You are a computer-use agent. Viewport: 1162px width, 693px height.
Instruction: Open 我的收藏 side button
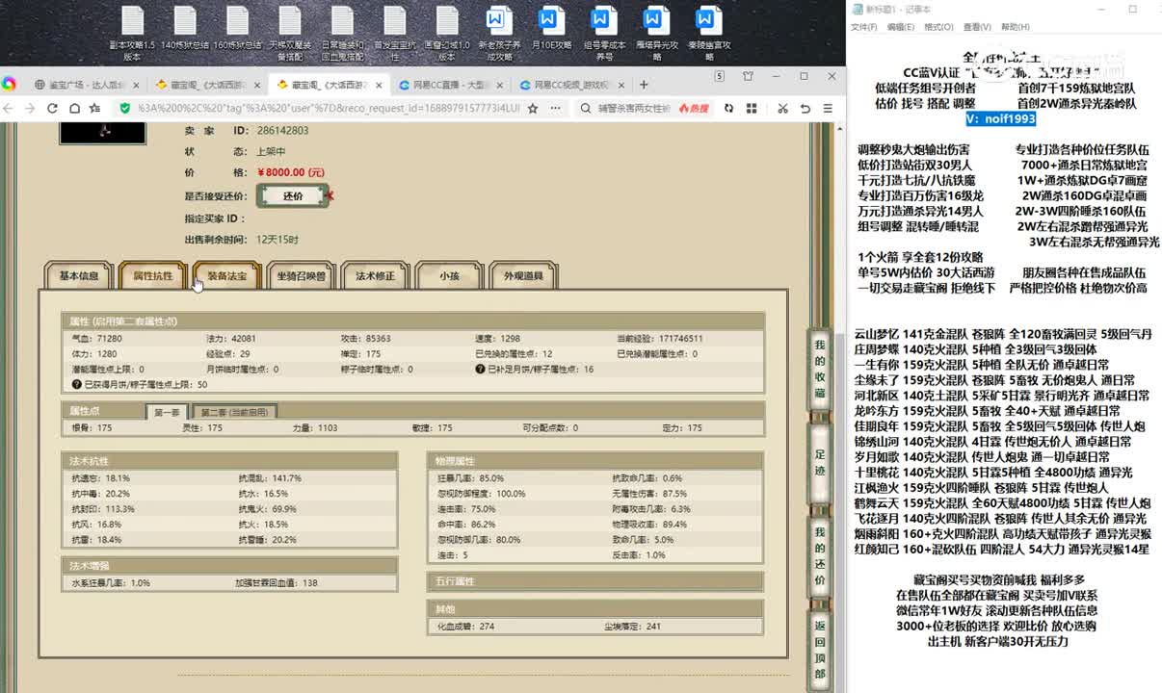[820, 369]
